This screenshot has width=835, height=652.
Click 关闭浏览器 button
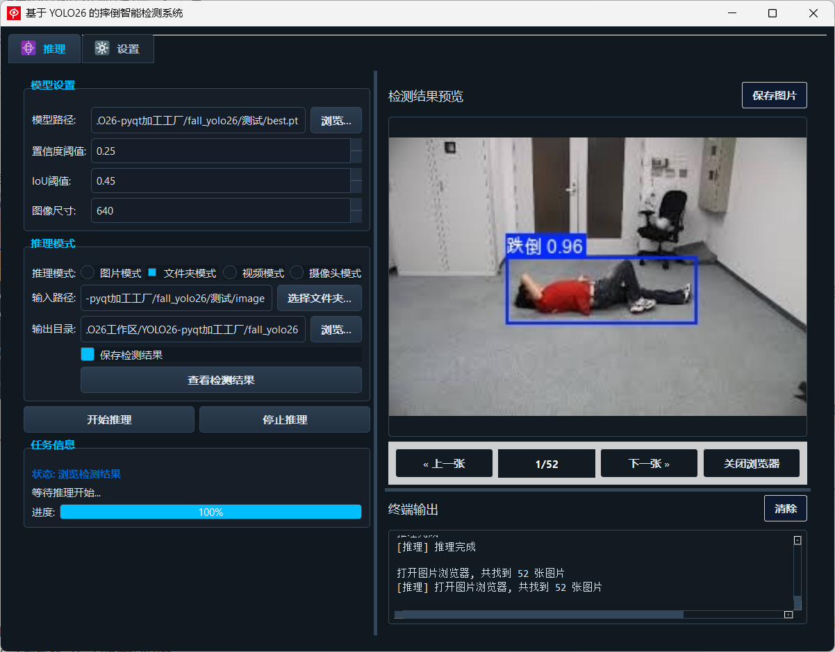[x=752, y=463]
